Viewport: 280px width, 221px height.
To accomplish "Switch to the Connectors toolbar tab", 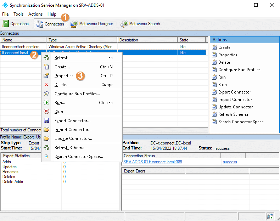I will click(x=50, y=24).
